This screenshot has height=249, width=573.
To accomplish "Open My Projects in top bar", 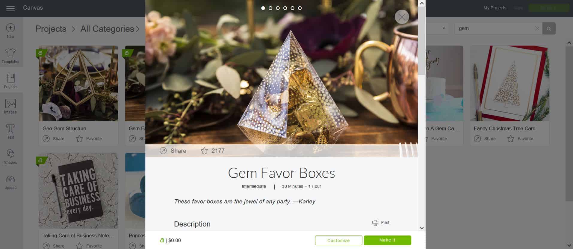I will pyautogui.click(x=495, y=8).
